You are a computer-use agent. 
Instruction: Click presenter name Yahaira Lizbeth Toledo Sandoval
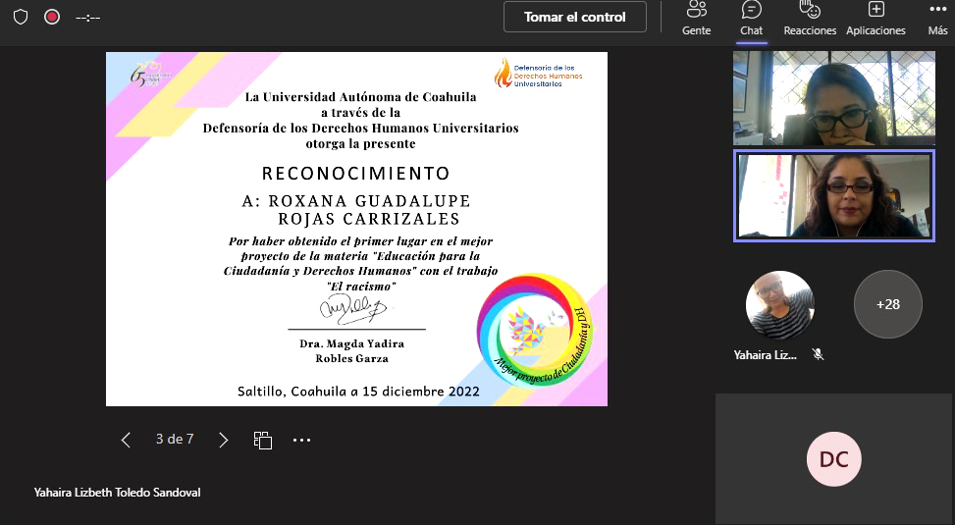click(117, 493)
